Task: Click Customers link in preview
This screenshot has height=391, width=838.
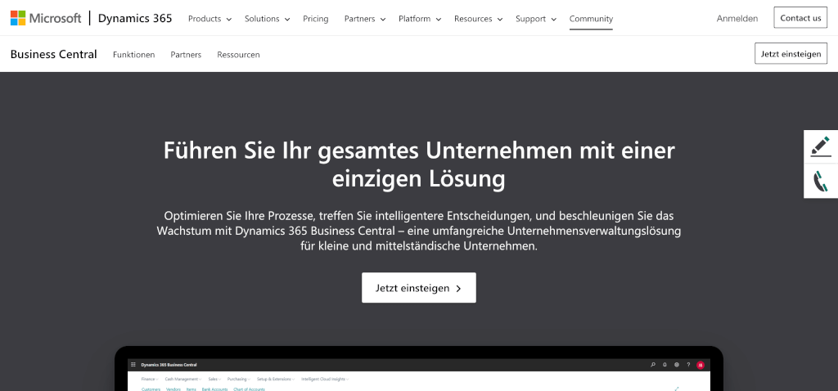Action: 151,389
